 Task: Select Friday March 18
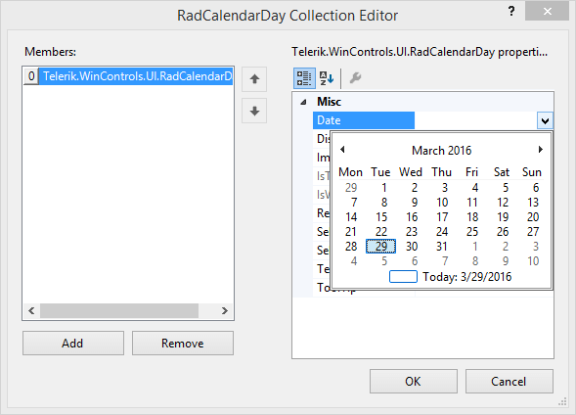click(472, 217)
